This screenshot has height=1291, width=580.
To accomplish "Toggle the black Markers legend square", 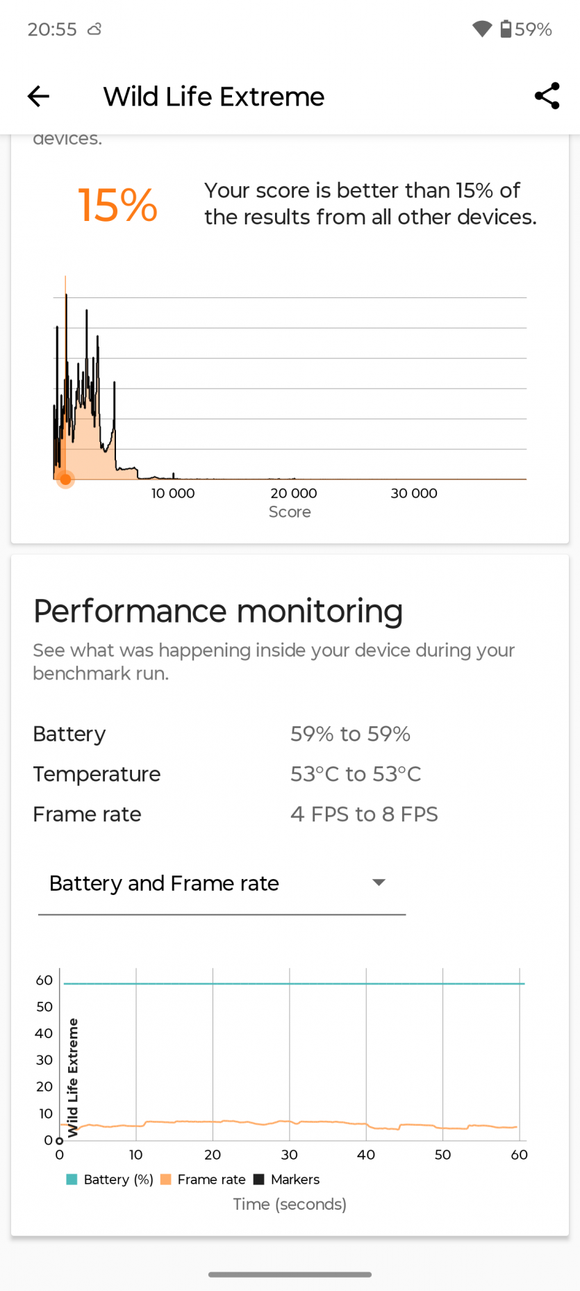I will [259, 1179].
